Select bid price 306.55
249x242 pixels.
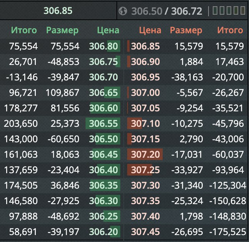[103, 123]
